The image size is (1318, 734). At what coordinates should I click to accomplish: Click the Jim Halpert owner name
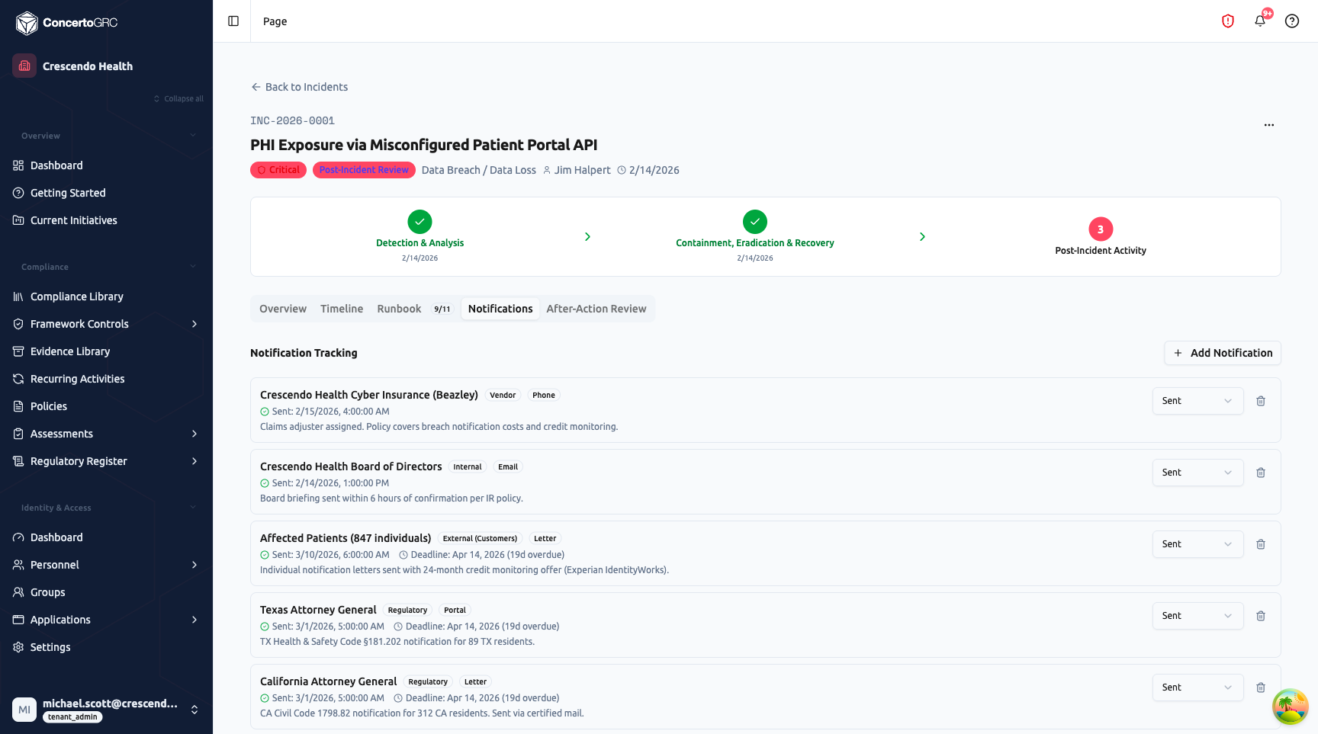582,170
